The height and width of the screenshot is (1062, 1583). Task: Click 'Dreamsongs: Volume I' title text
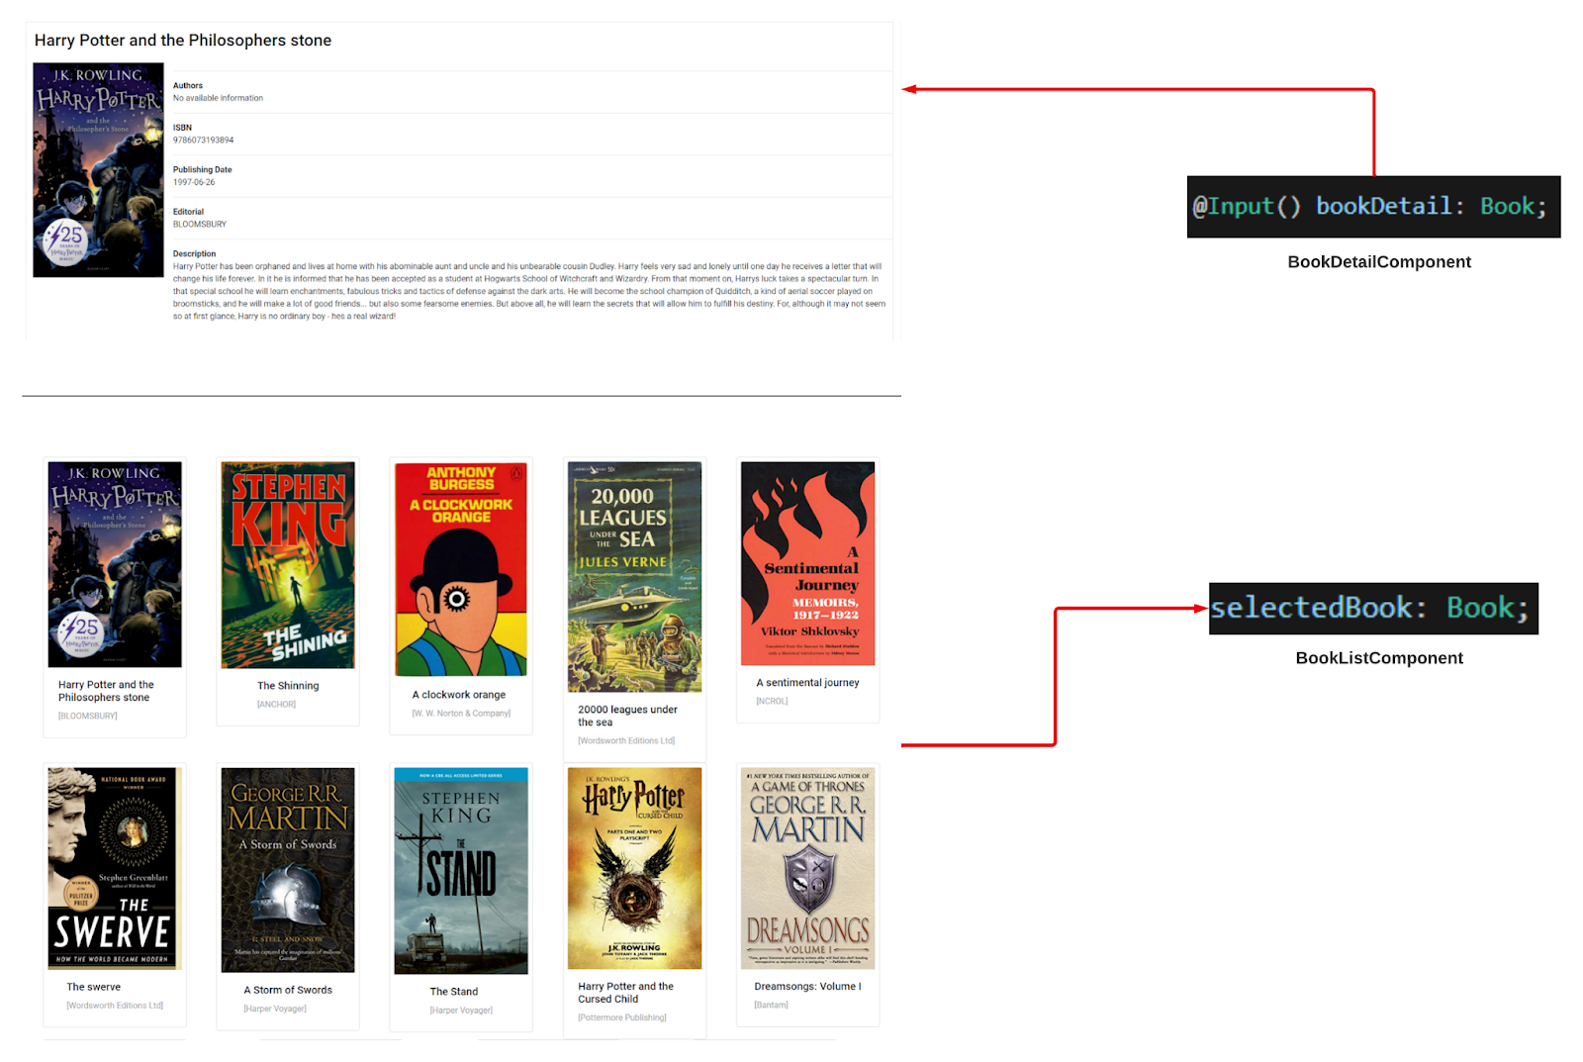click(x=807, y=987)
